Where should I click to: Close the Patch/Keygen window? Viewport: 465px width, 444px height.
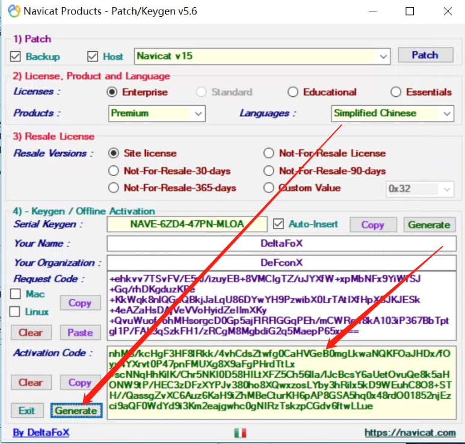(x=448, y=11)
